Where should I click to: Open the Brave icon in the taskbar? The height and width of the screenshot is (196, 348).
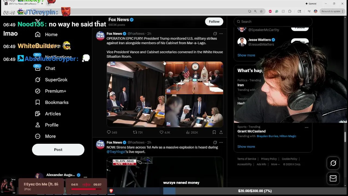click(111, 191)
